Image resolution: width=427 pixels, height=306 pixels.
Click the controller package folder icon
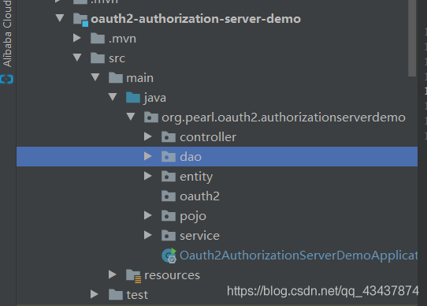[169, 137]
